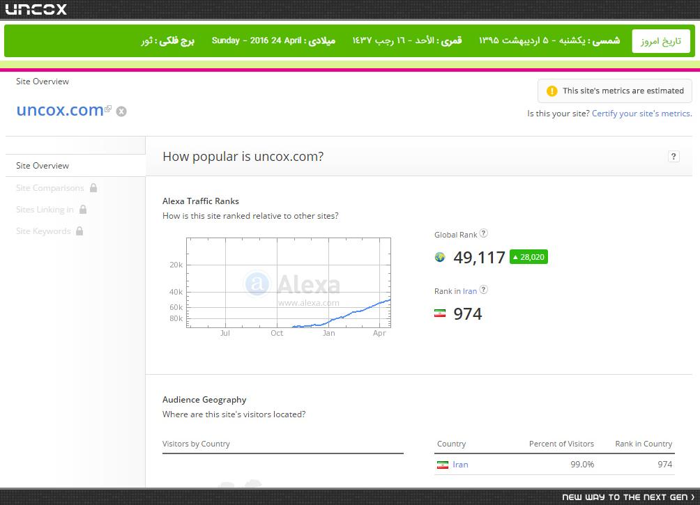Click the Alexa Traffic Ranks heading
Viewport: 700px width, 505px height.
tap(200, 201)
